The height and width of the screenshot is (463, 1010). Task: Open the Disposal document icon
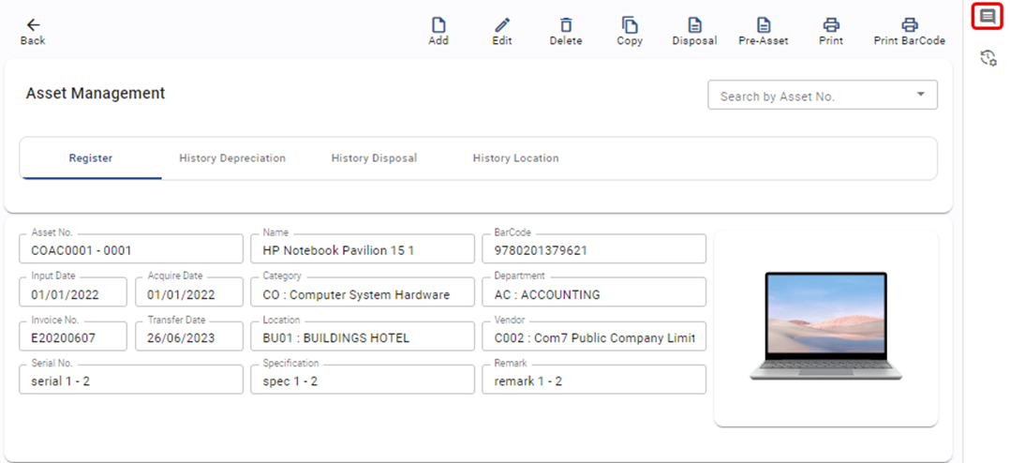(x=694, y=26)
